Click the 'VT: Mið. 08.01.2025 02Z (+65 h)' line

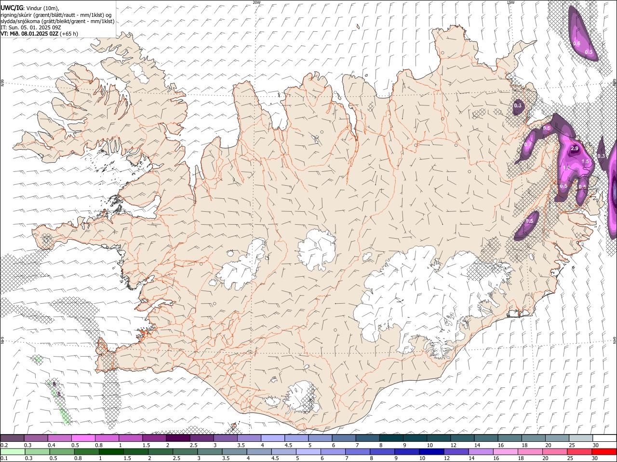[x=39, y=34]
